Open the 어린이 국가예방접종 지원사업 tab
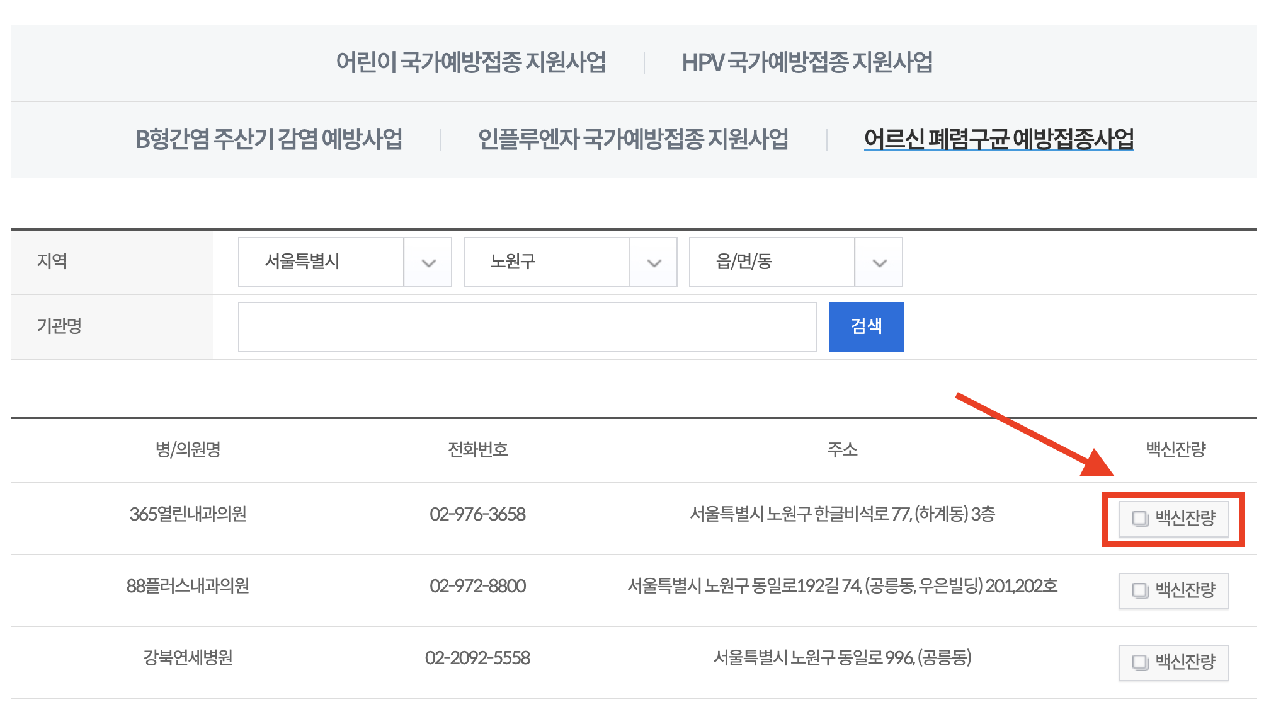The height and width of the screenshot is (702, 1276). coord(470,62)
